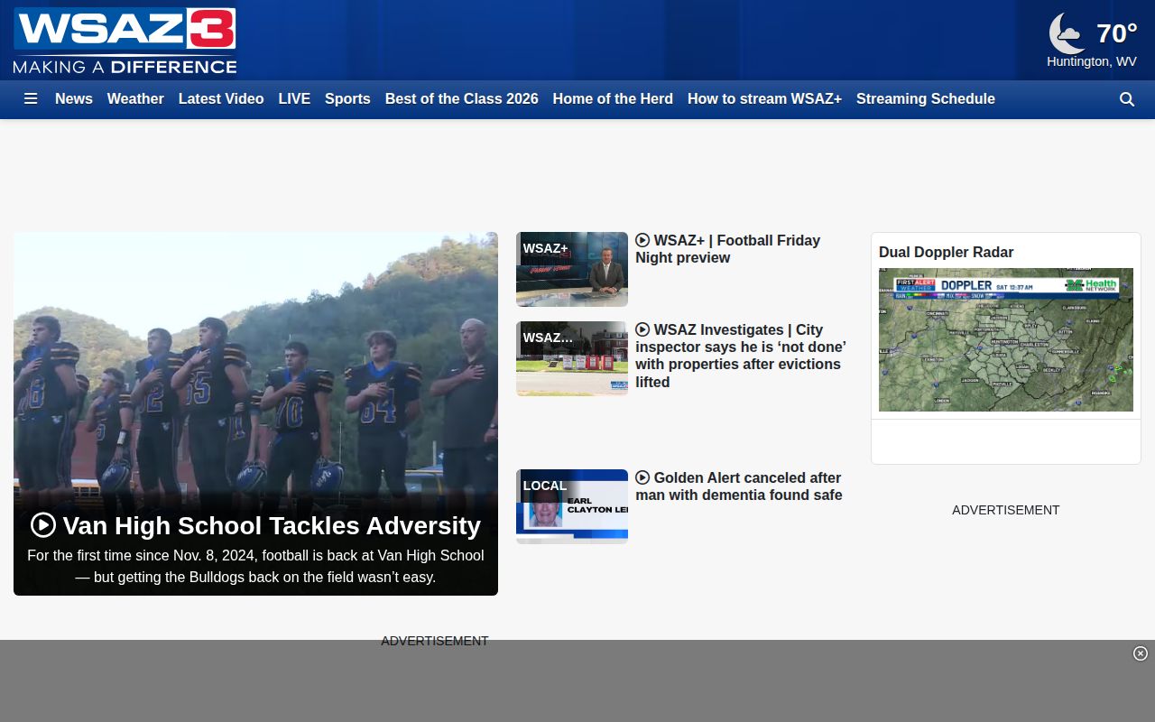Viewport: 1155px width, 722px height.
Task: Open the Golden Alert canceled story
Action: (739, 486)
